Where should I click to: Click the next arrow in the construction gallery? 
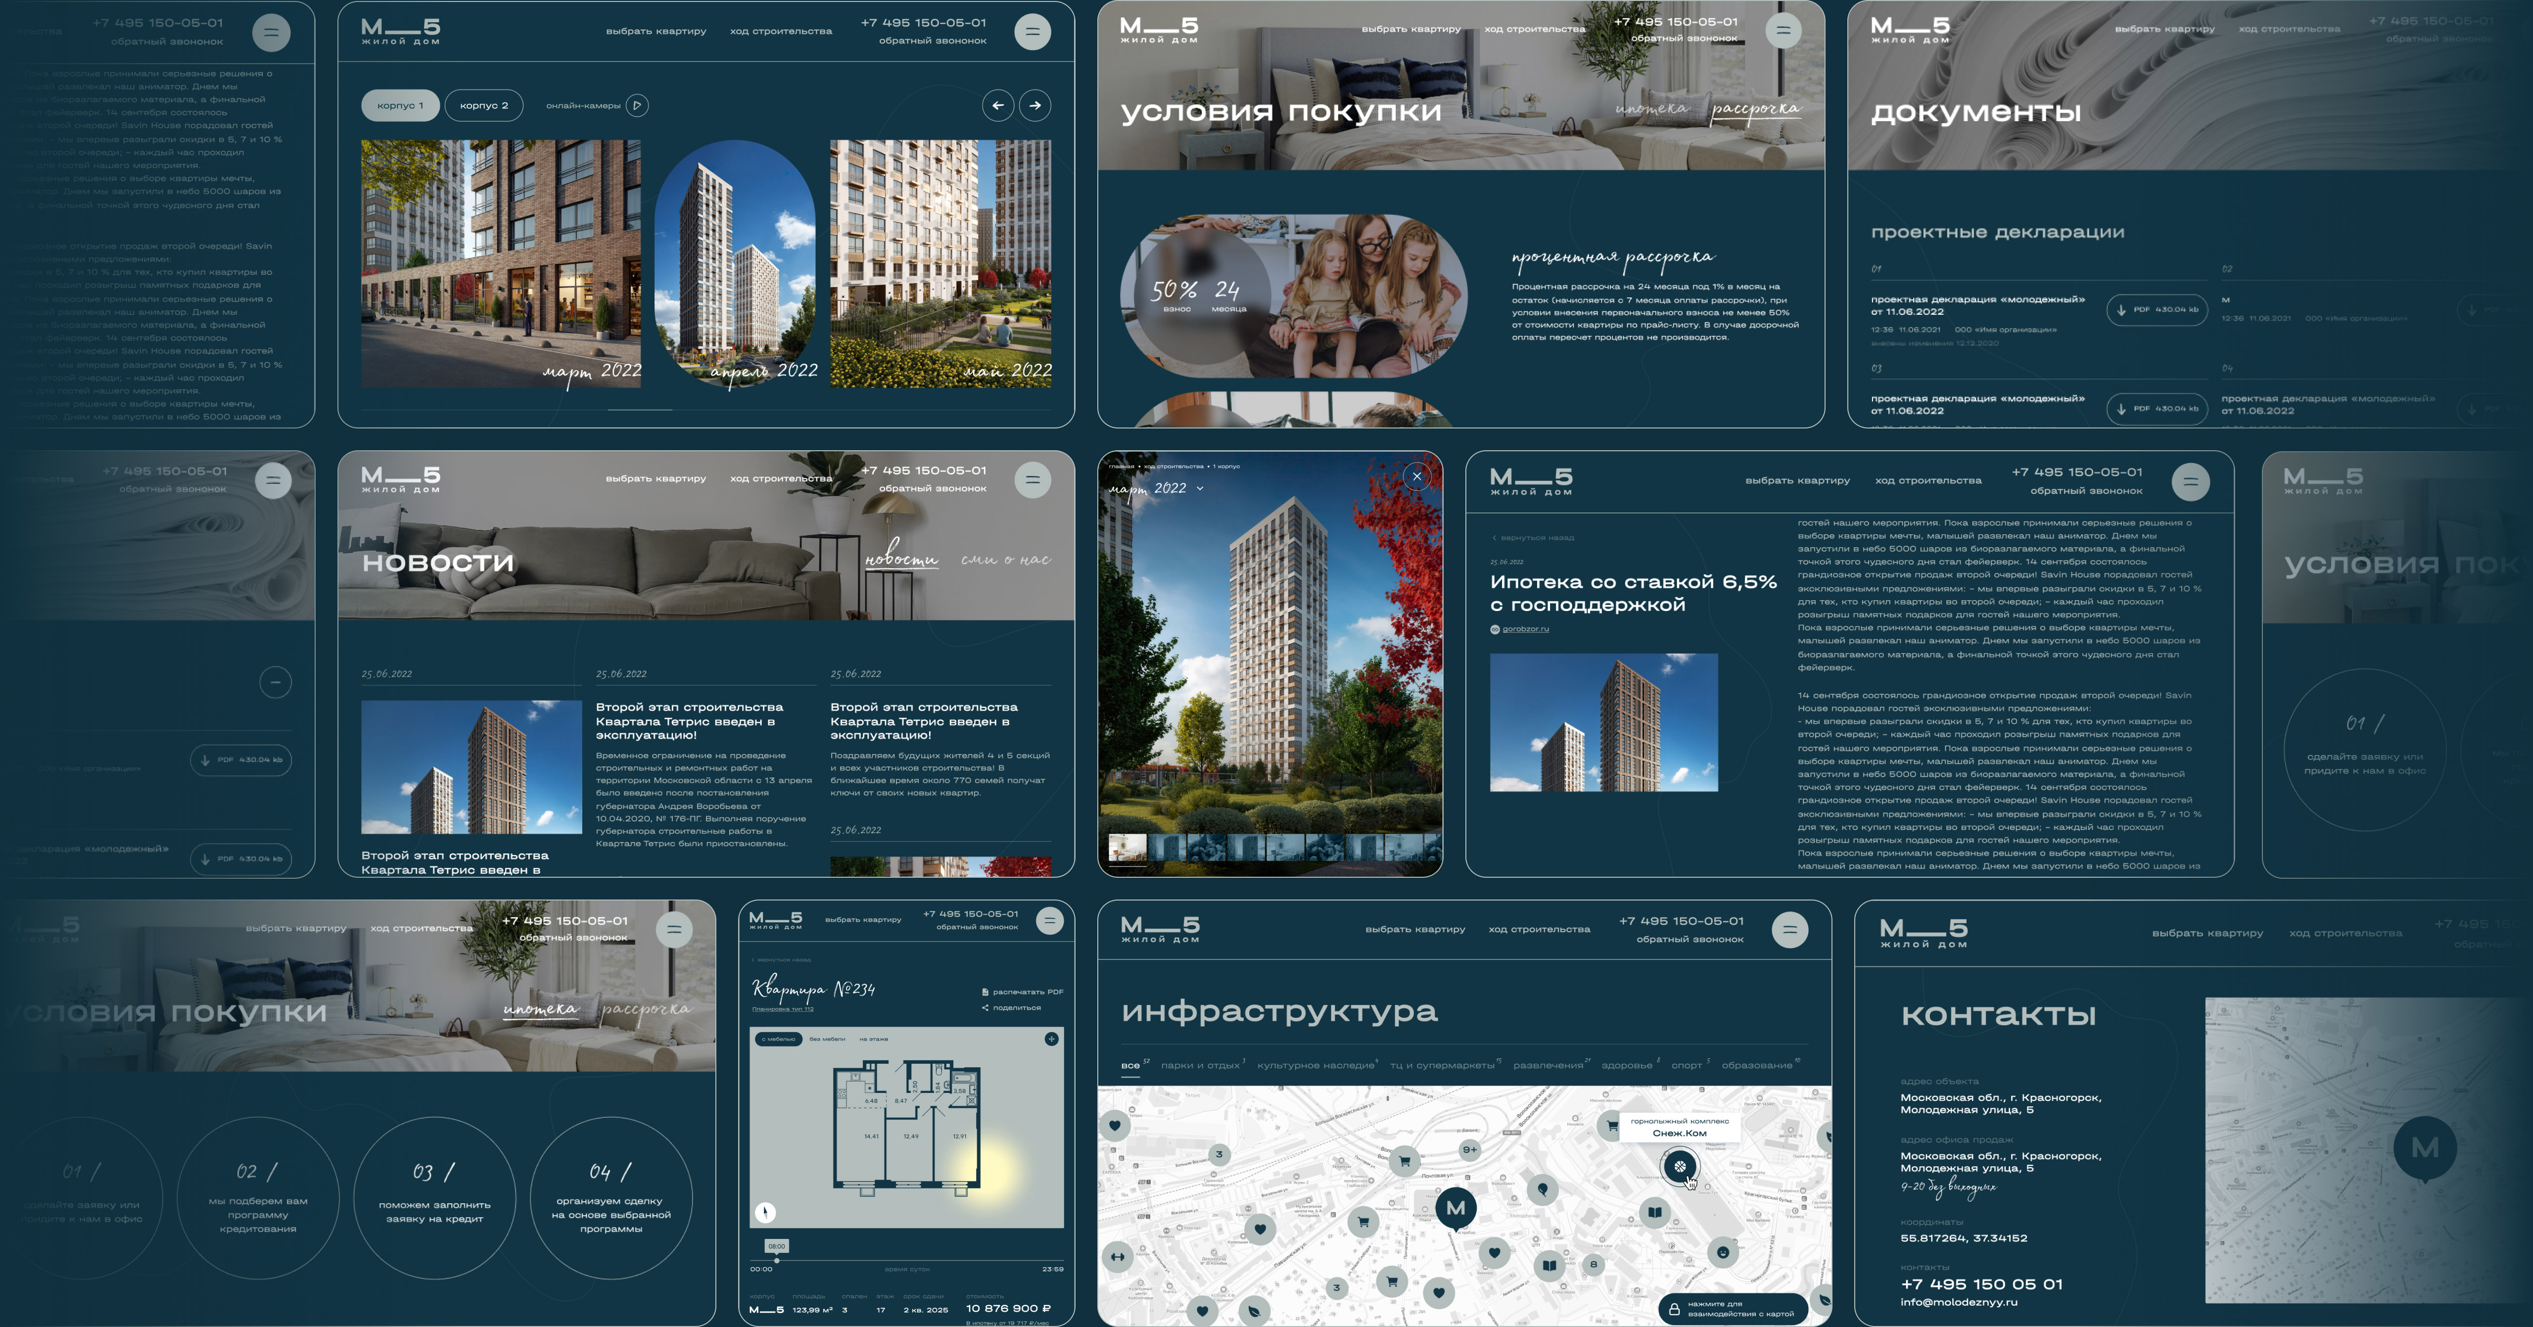click(1034, 105)
